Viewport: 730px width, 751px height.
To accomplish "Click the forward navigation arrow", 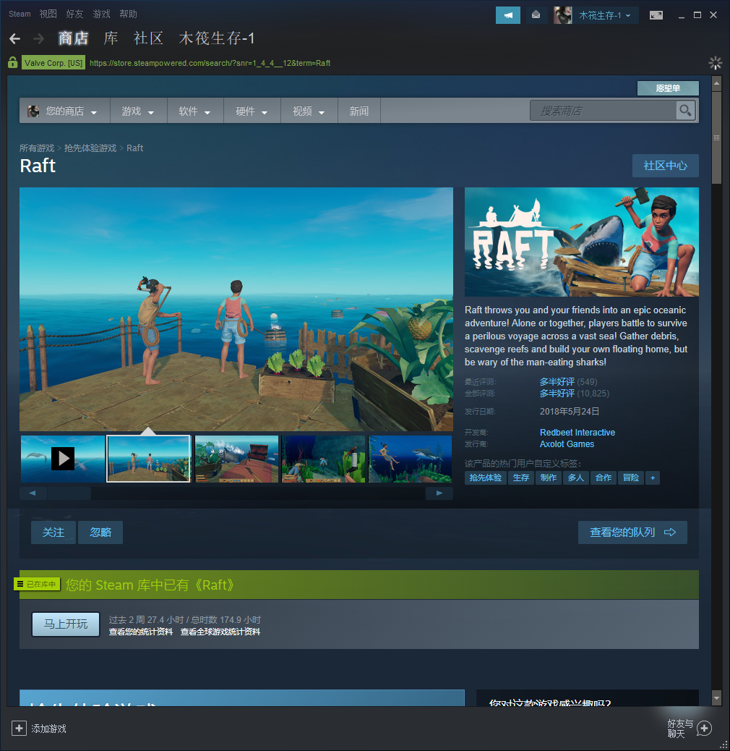I will pos(39,39).
